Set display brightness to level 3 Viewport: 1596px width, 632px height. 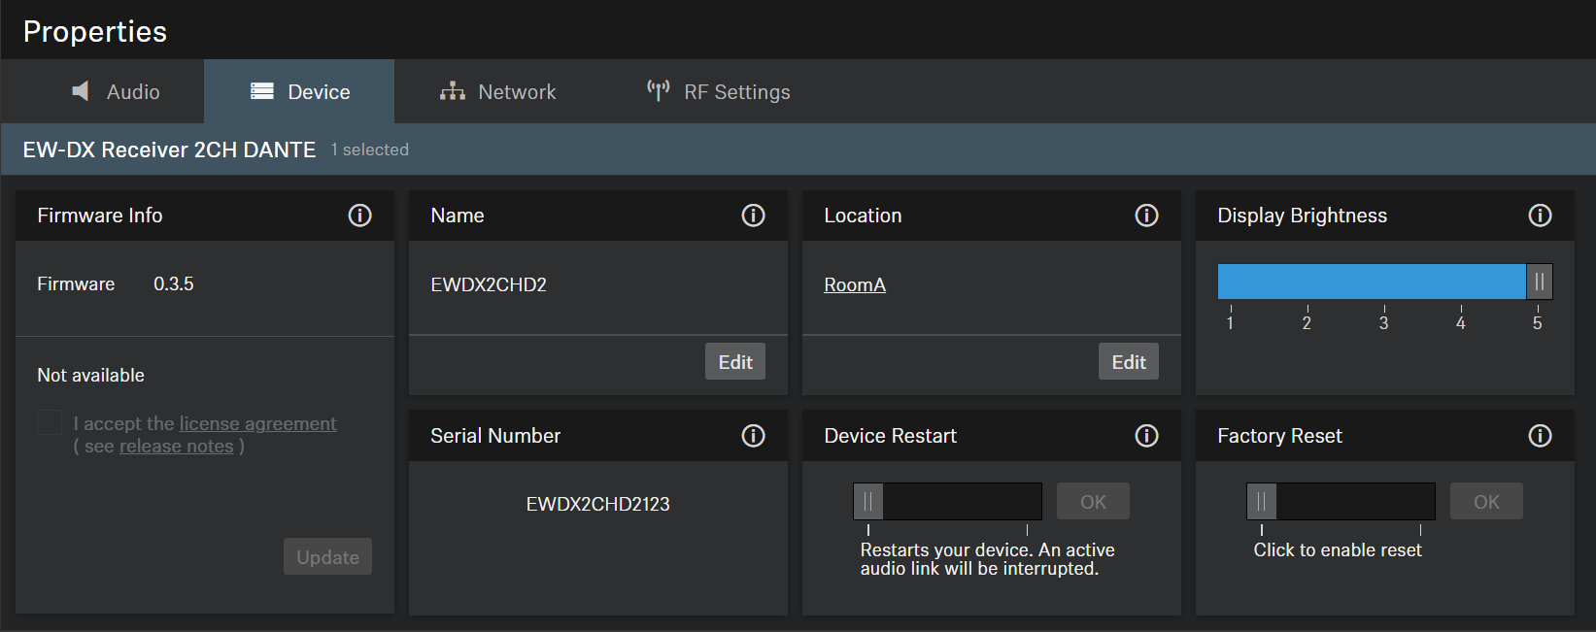1383,283
